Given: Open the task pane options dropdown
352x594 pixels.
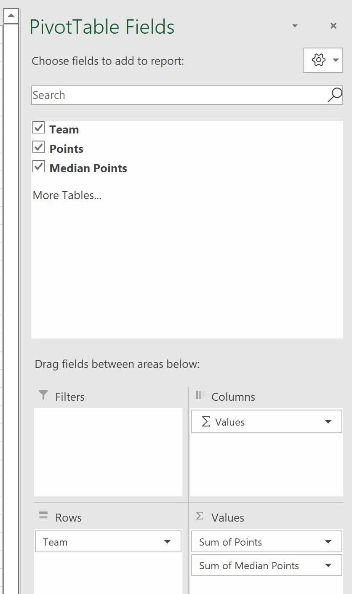Looking at the screenshot, I should tap(295, 26).
